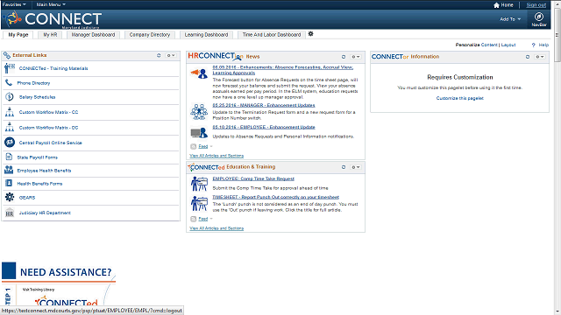Click Customize this pagelet link
Screen dimensions: 561x315
pyautogui.click(x=459, y=98)
